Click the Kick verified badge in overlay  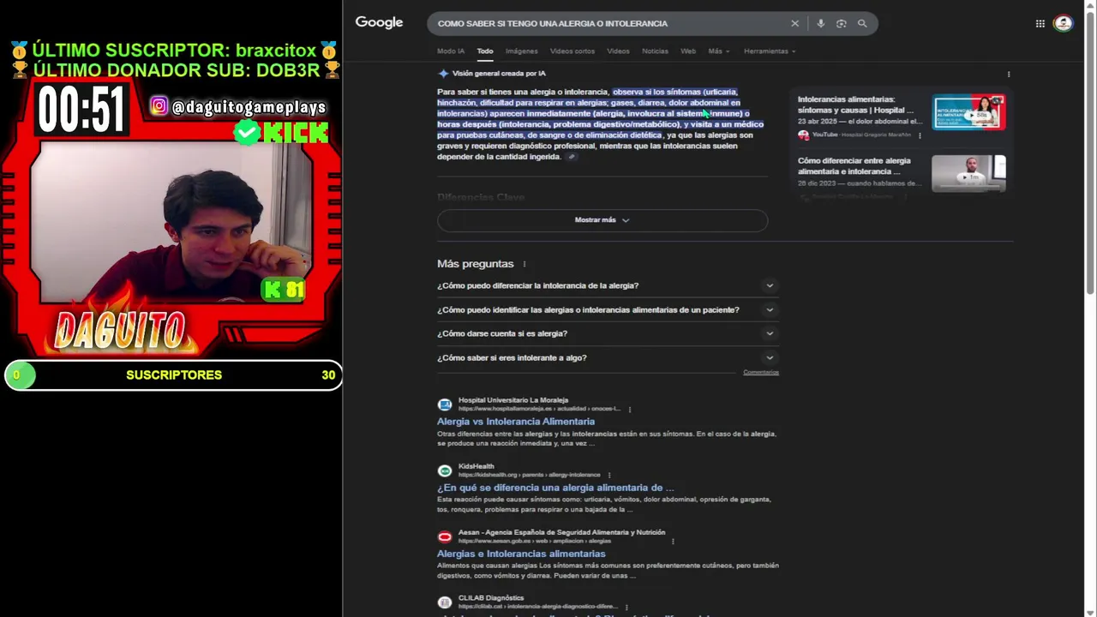(x=247, y=132)
